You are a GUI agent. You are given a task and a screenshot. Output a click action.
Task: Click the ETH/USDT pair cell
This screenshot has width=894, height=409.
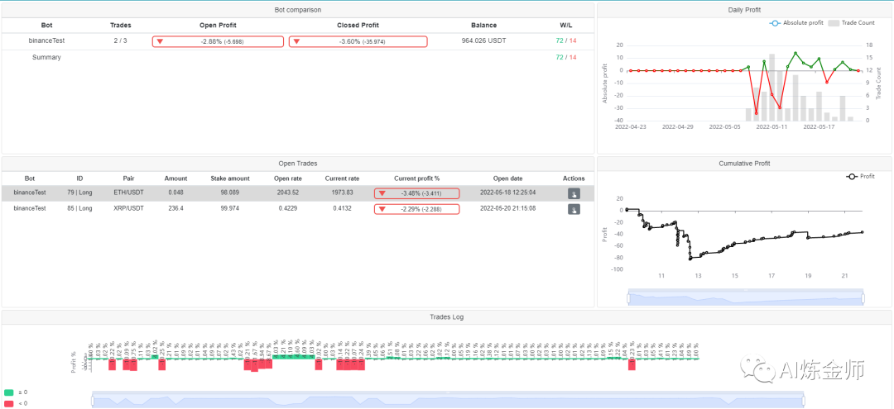click(128, 193)
